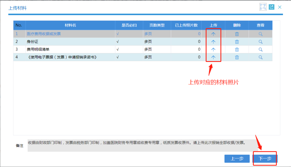Delete uploaded 身份证 photos via trash icon
Screen dimensions: 291x167
point(237,41)
